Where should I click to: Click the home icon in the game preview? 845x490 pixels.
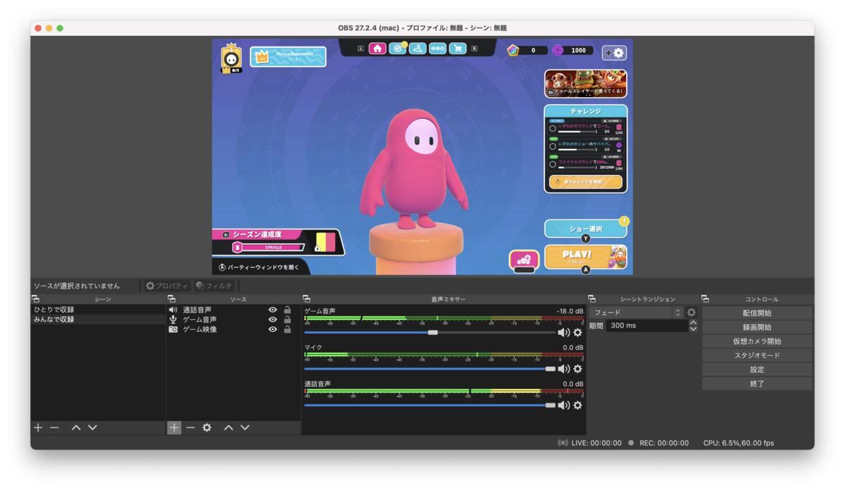[377, 49]
